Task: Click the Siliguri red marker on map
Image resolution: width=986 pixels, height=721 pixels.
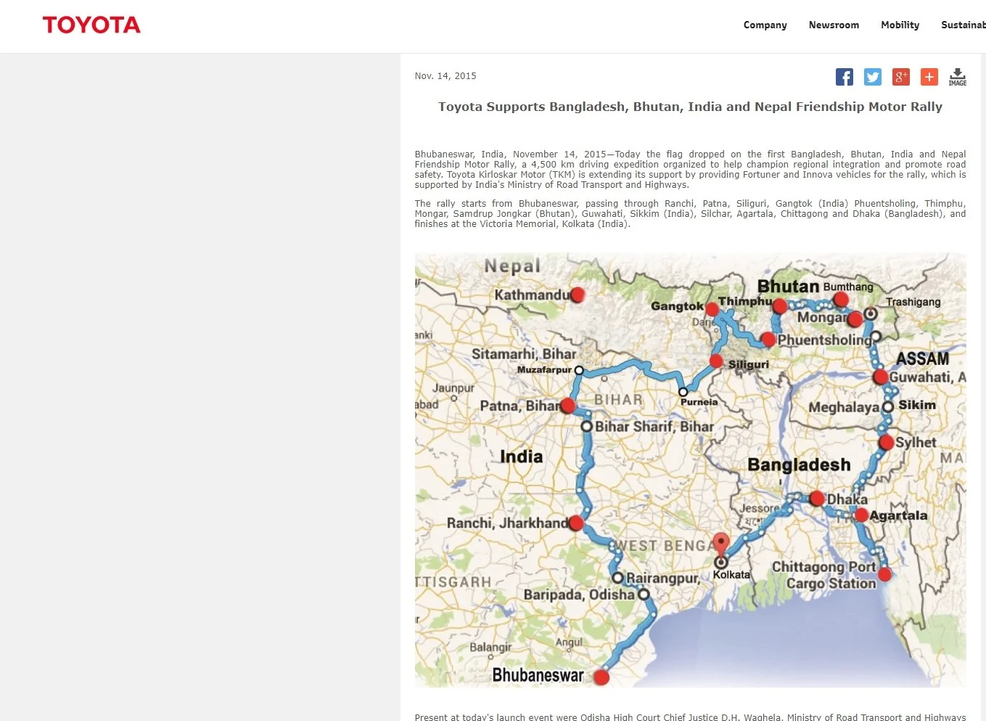Action: [x=716, y=361]
